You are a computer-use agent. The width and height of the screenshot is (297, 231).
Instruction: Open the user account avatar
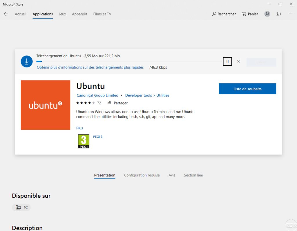pyautogui.click(x=267, y=14)
